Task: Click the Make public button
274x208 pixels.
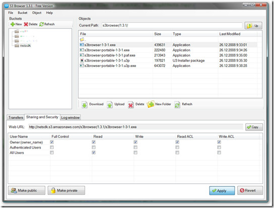Action: pyautogui.click(x=27, y=190)
